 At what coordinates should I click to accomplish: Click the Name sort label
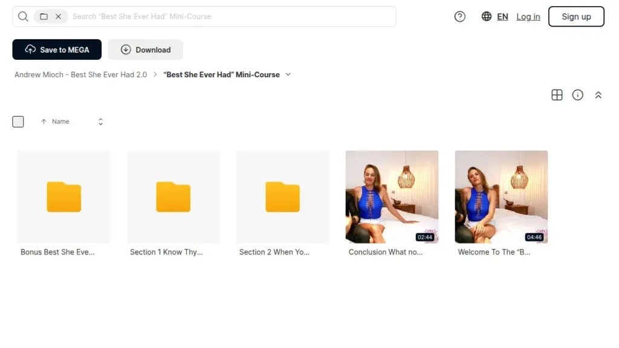pos(60,121)
